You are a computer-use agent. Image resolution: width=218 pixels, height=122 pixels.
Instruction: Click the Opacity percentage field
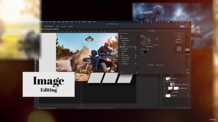point(157,45)
